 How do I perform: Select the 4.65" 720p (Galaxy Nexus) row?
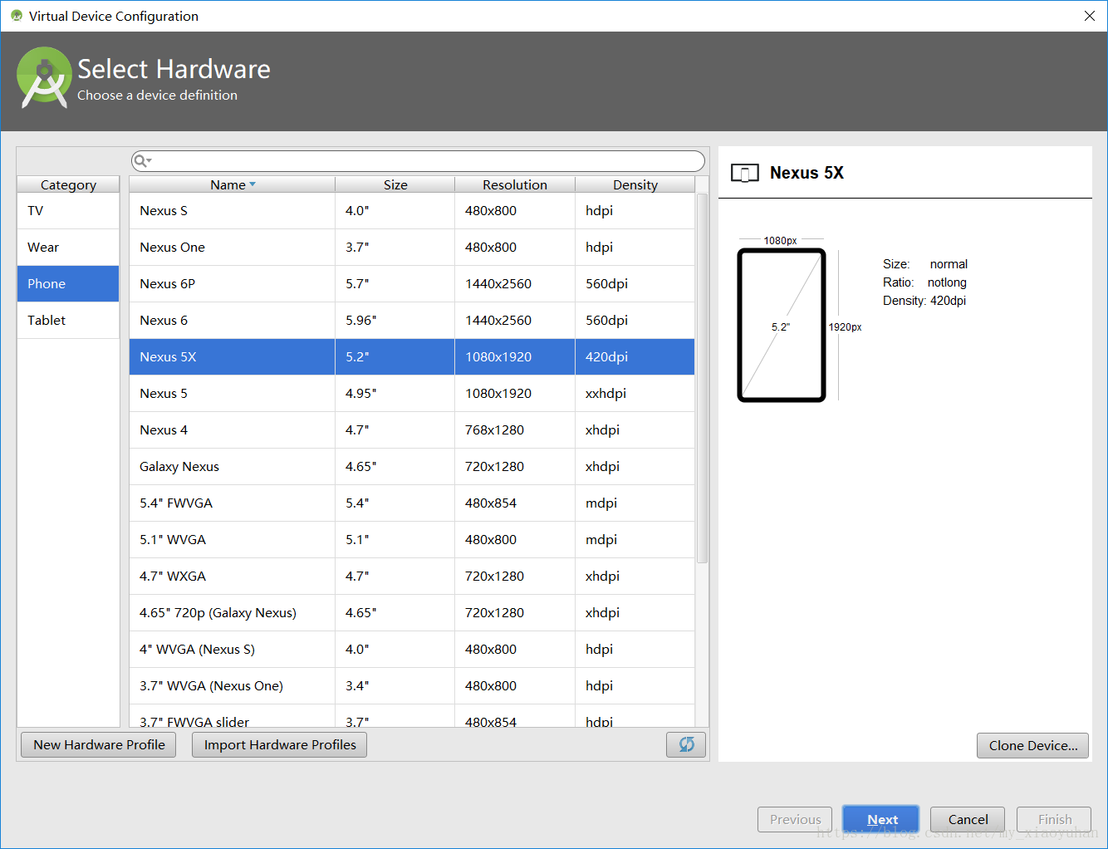412,613
